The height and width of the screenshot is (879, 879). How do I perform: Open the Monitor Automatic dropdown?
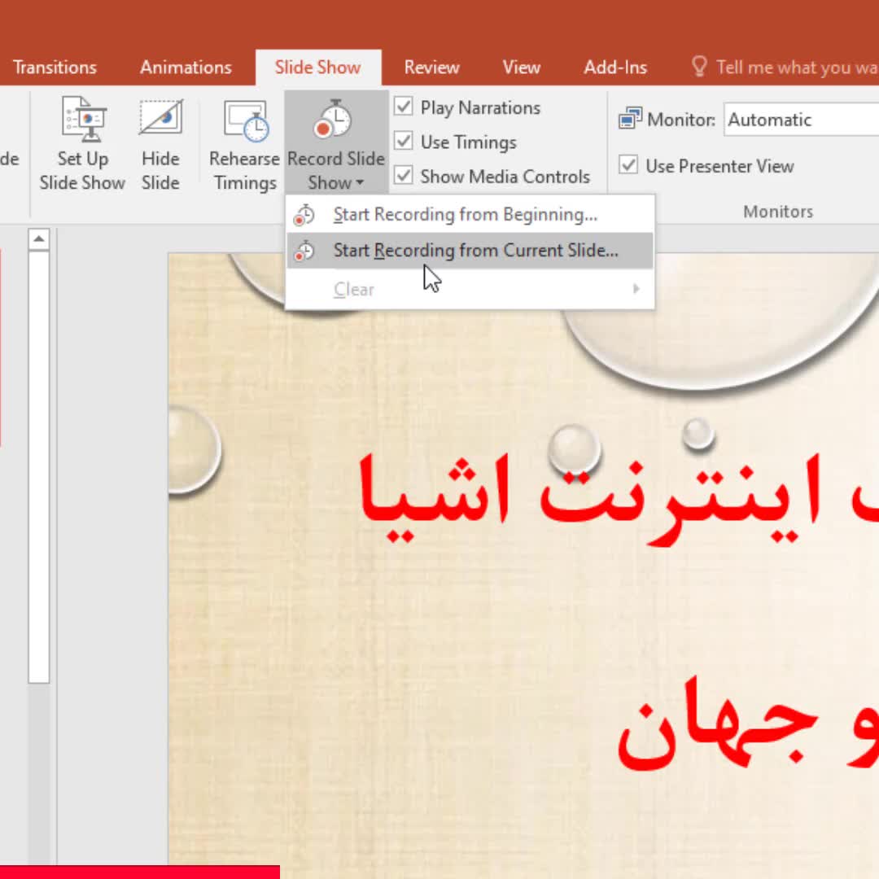(802, 120)
